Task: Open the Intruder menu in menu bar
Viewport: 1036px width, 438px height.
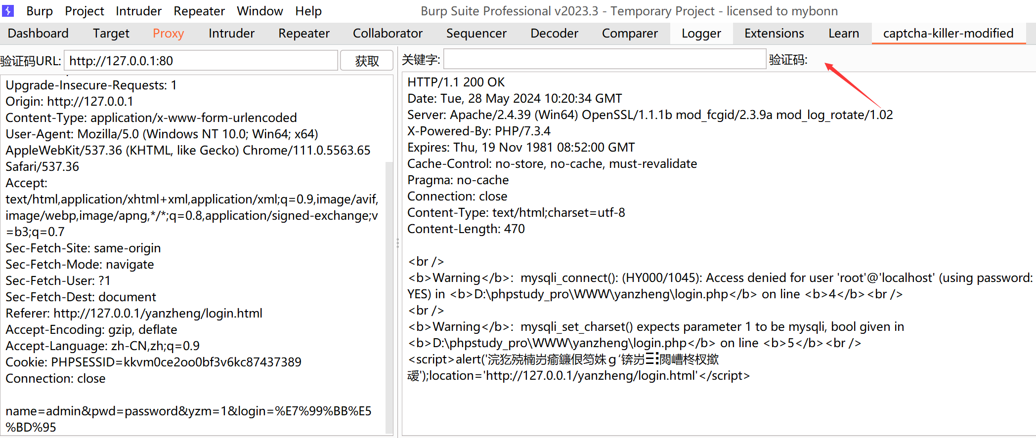Action: 138,11
